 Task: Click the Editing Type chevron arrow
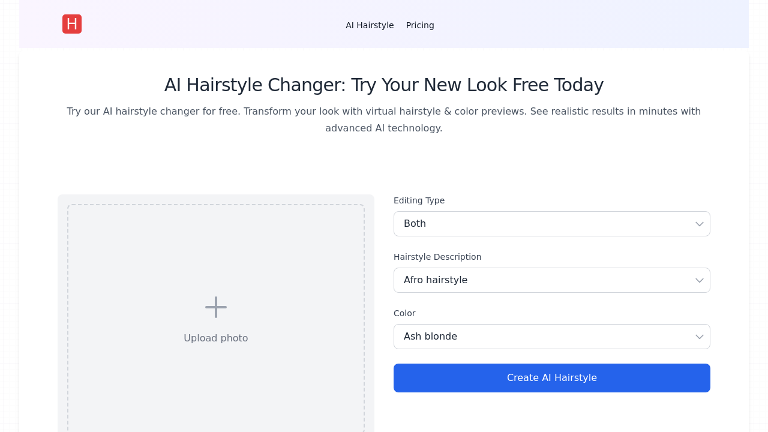699,224
